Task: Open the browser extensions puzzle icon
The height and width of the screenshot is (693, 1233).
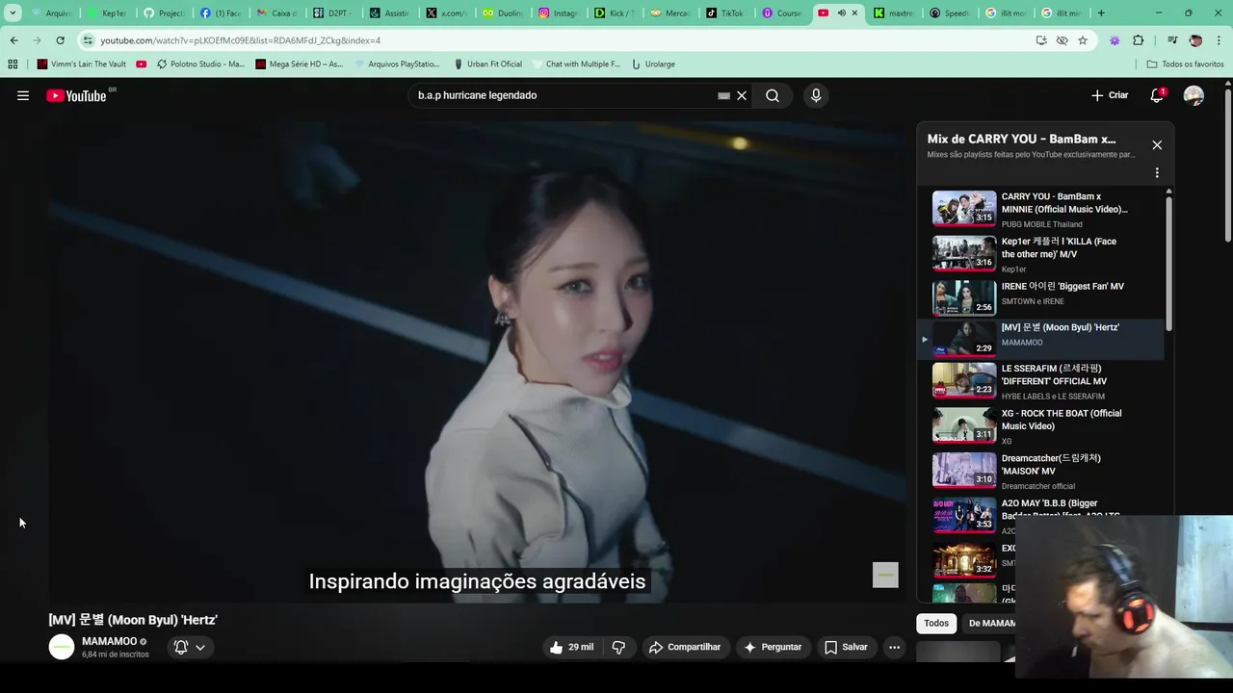Action: [1138, 40]
